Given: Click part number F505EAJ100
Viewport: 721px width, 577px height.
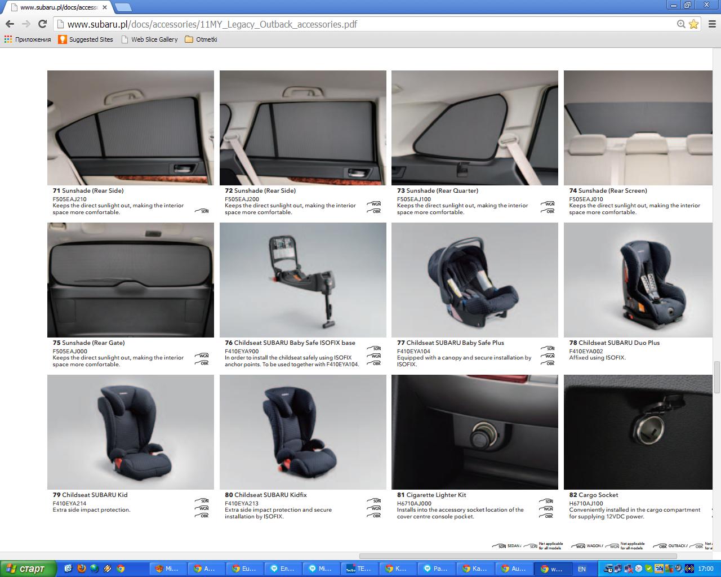Looking at the screenshot, I should click(414, 199).
